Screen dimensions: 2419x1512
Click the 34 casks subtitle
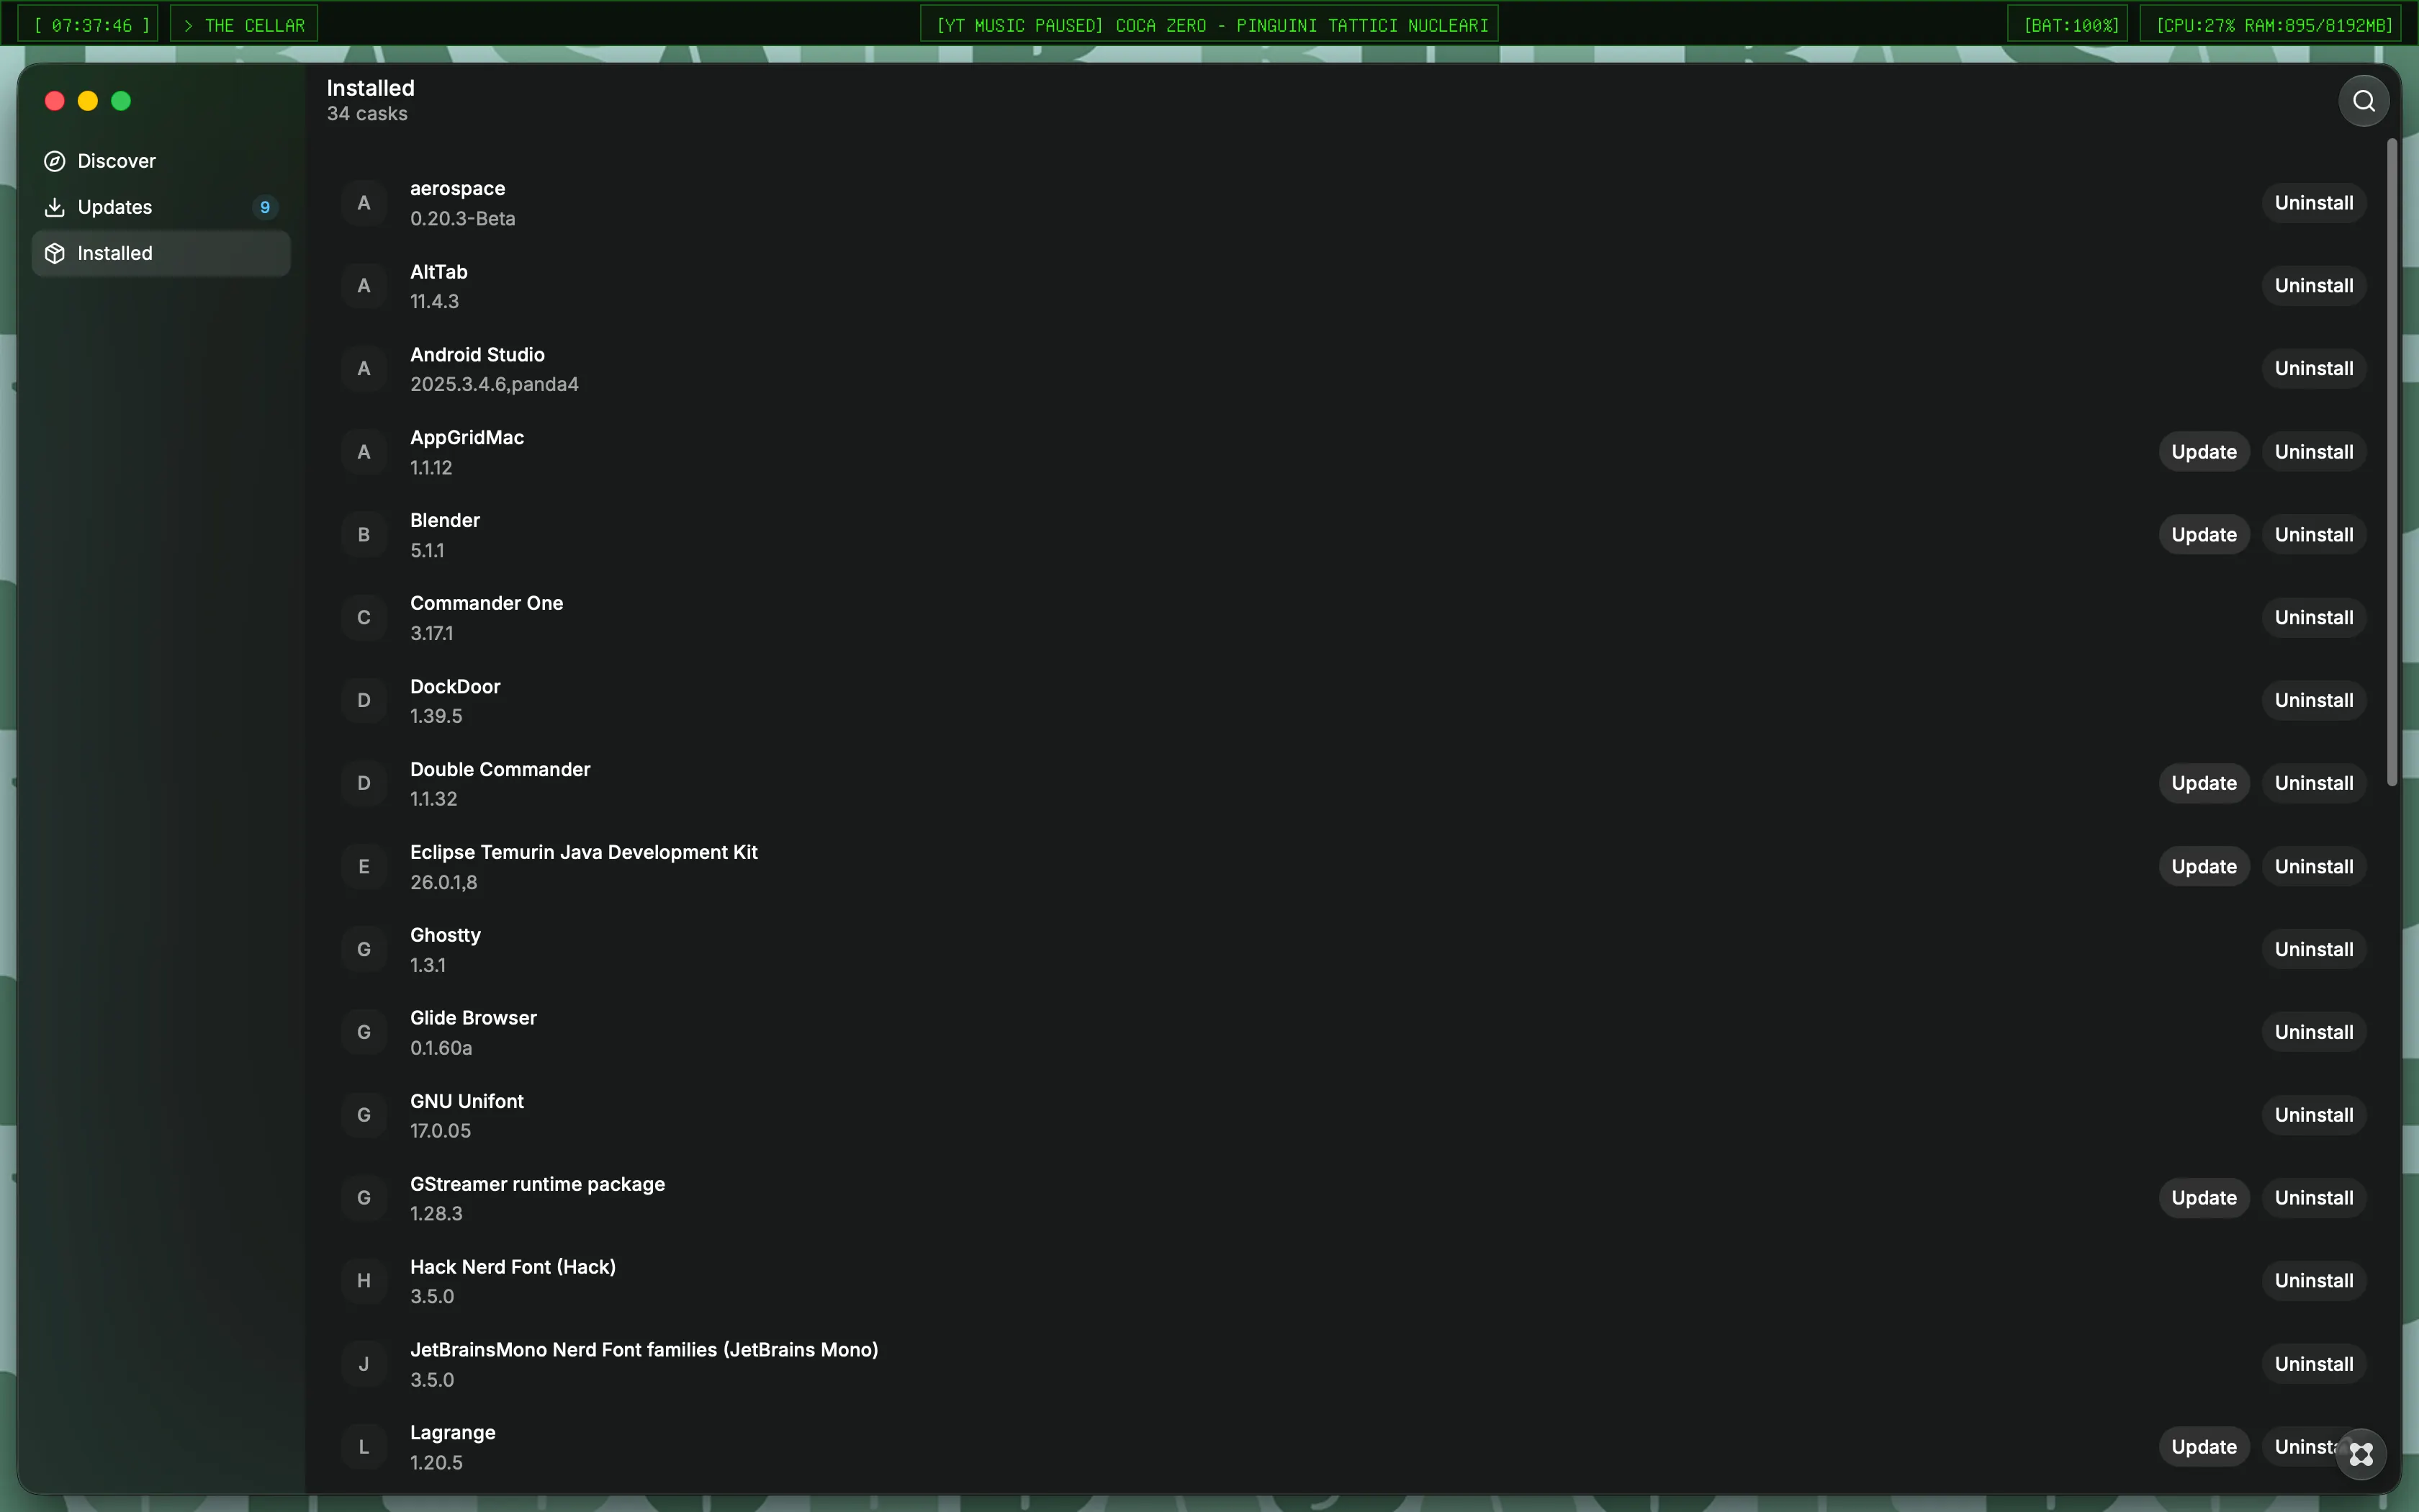tap(367, 114)
